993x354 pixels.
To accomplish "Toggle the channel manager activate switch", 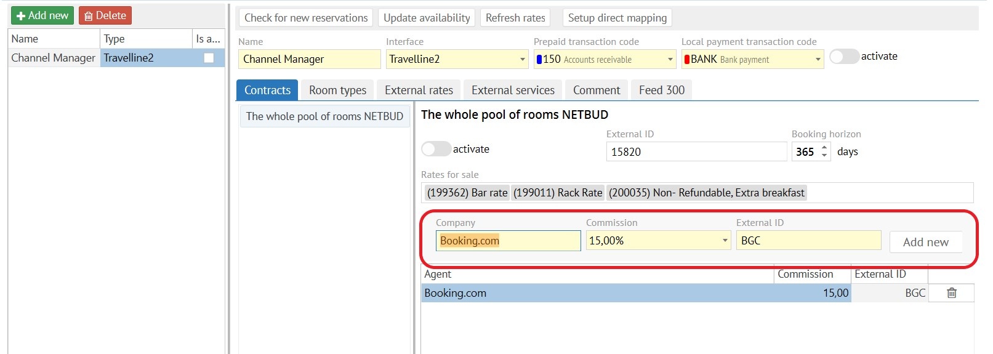I will click(844, 57).
